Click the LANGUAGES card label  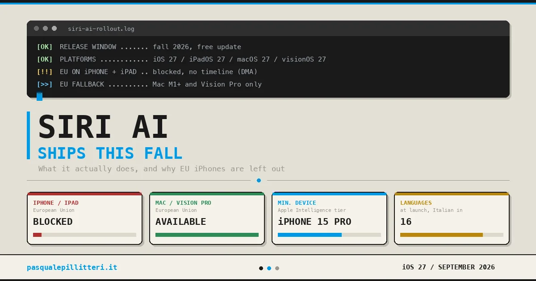[416, 203]
